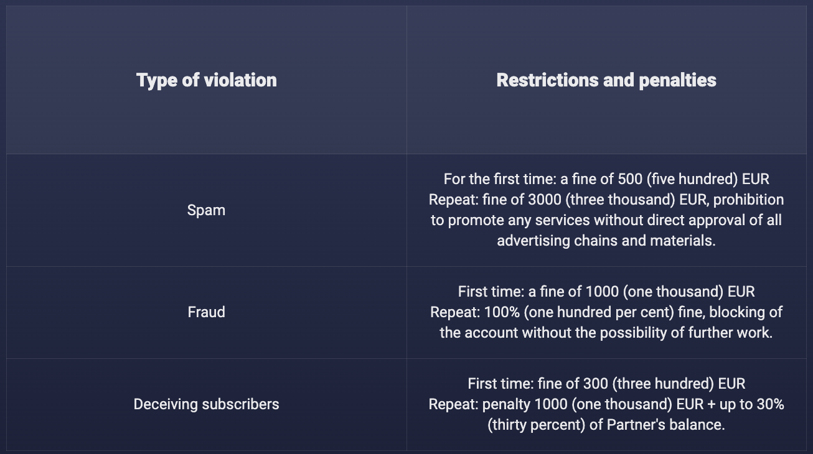Click Fraud repeat 100% fine line
813x454 pixels.
pyautogui.click(x=606, y=312)
